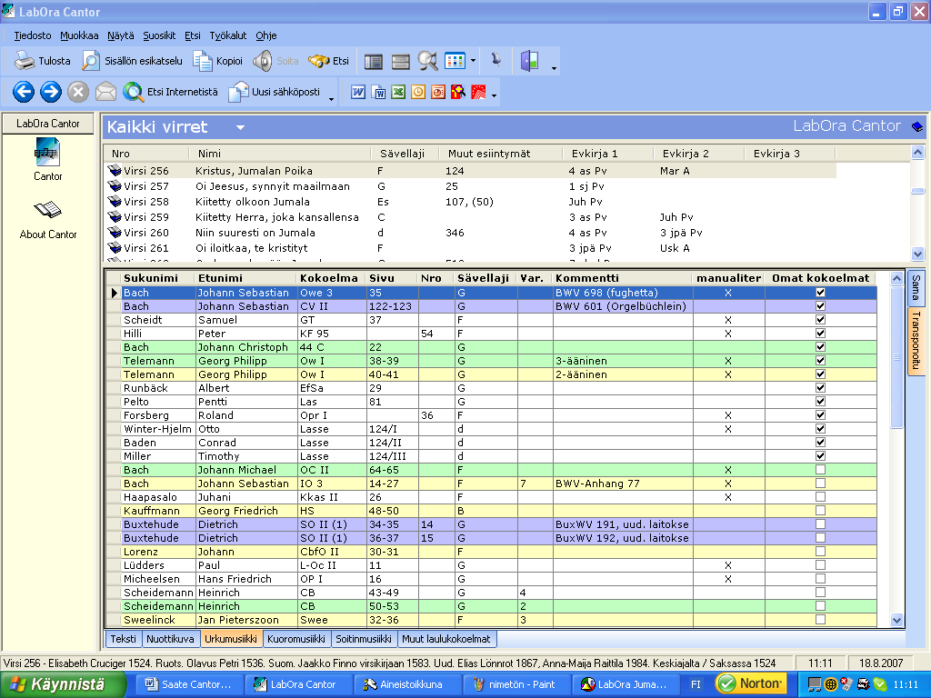Open nimetön - Paint from taskbar
Screen dimensions: 931x698
point(516,684)
